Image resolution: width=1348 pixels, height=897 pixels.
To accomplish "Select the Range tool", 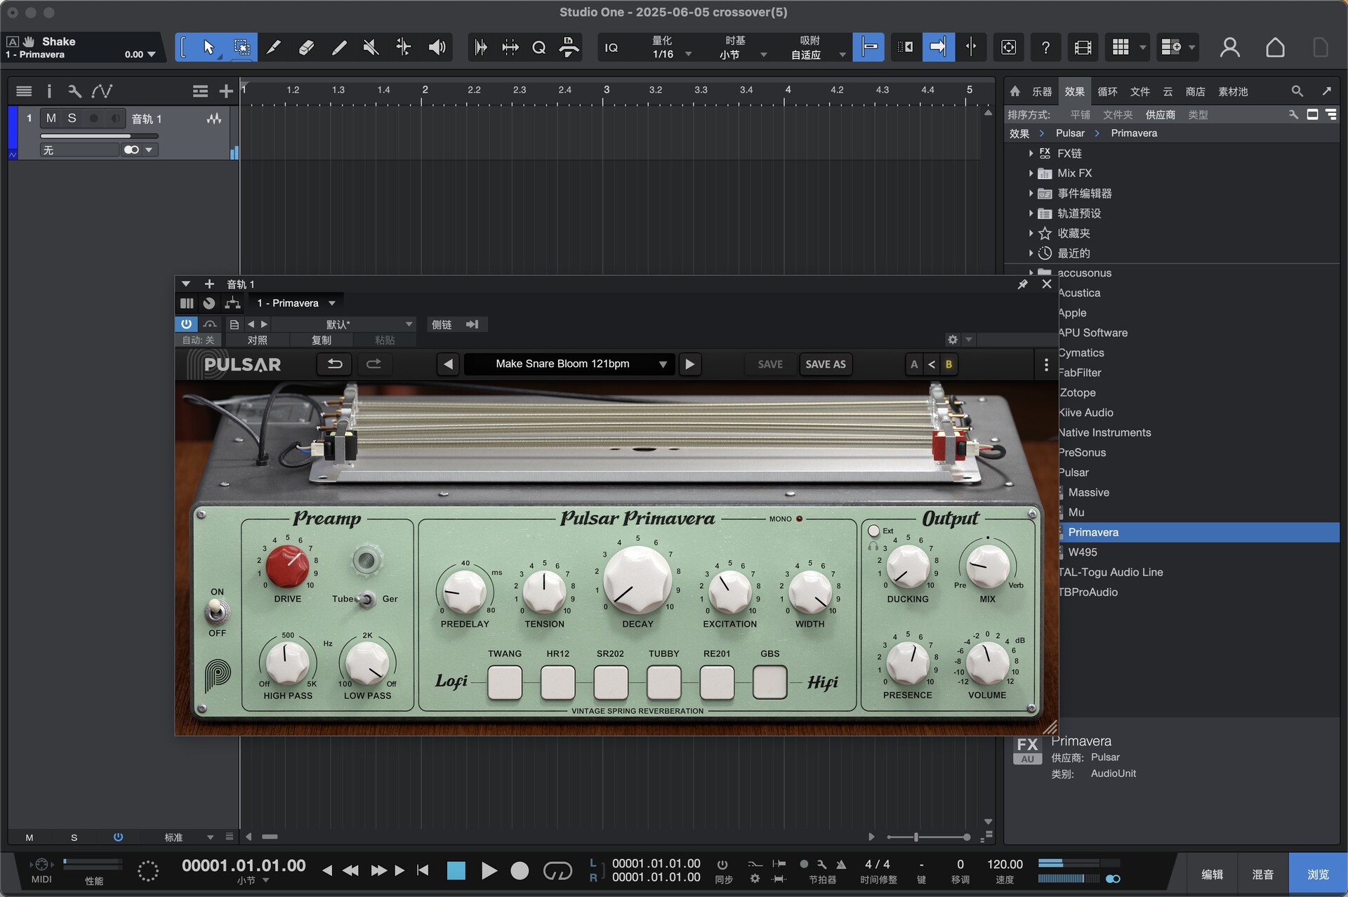I will click(242, 47).
